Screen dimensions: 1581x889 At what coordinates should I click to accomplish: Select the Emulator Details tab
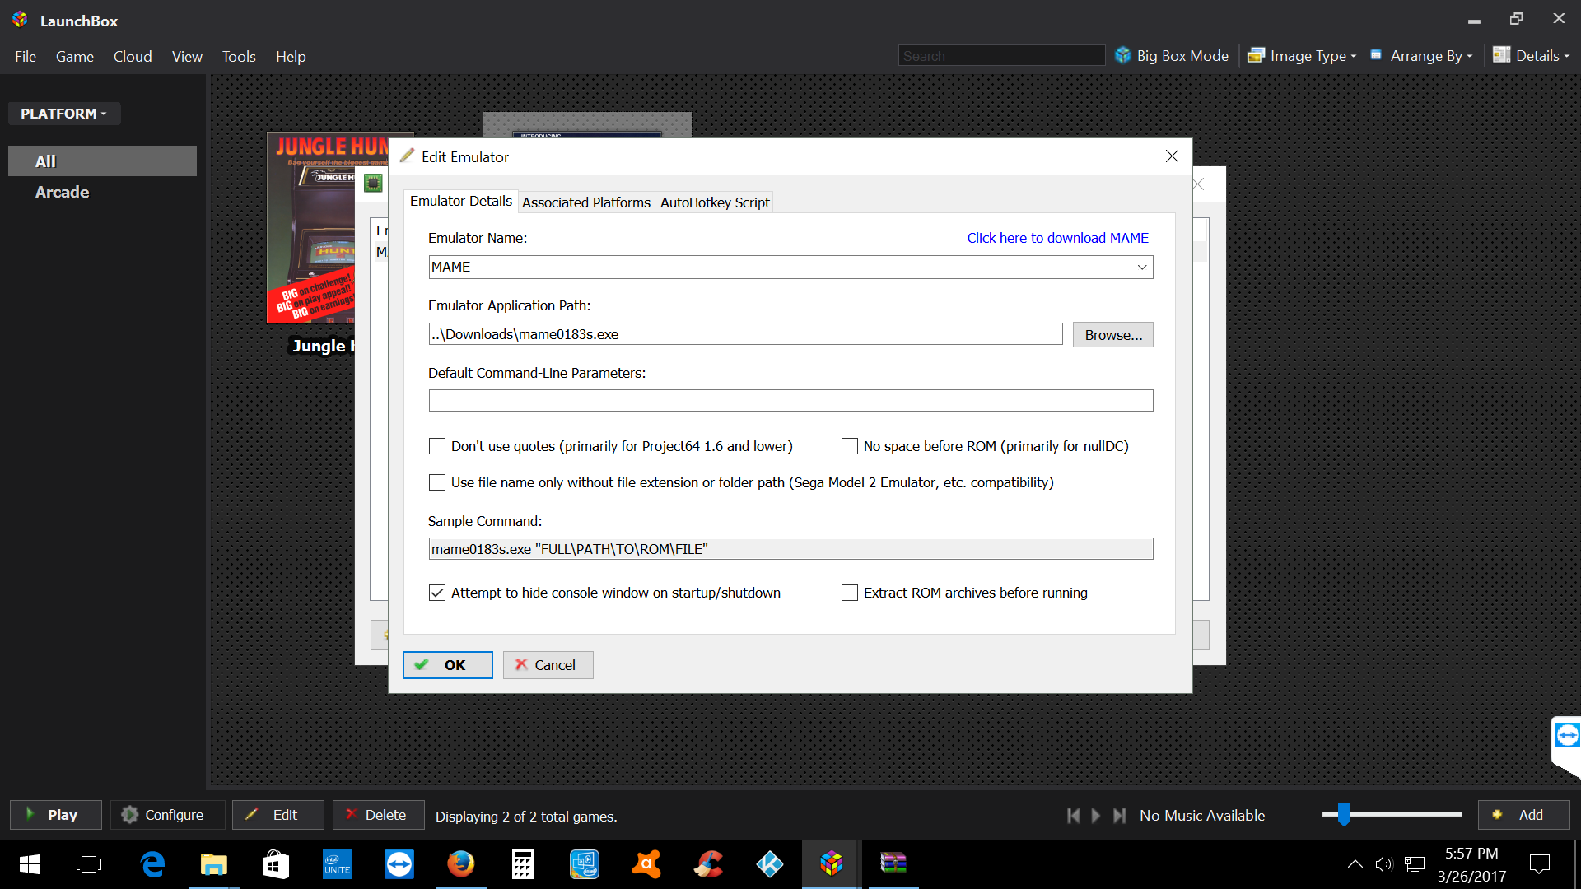(x=461, y=201)
